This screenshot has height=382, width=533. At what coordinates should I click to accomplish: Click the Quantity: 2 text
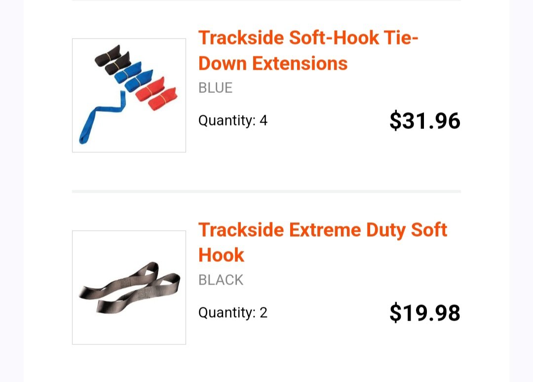pos(233,312)
